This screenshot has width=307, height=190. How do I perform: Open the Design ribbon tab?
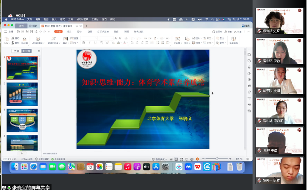79,31
